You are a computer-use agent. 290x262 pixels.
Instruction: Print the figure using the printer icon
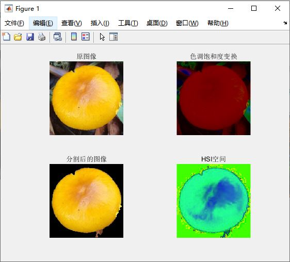(42, 37)
